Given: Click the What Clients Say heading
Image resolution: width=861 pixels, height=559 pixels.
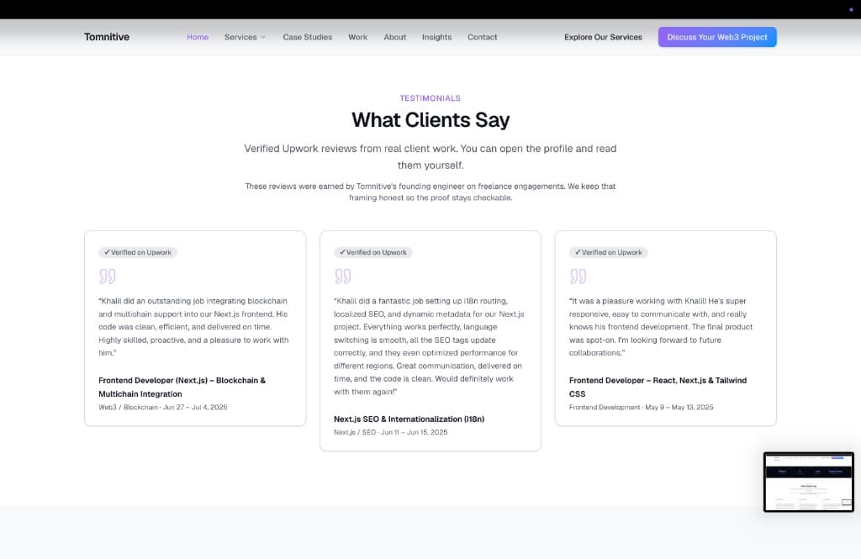Looking at the screenshot, I should click(430, 119).
